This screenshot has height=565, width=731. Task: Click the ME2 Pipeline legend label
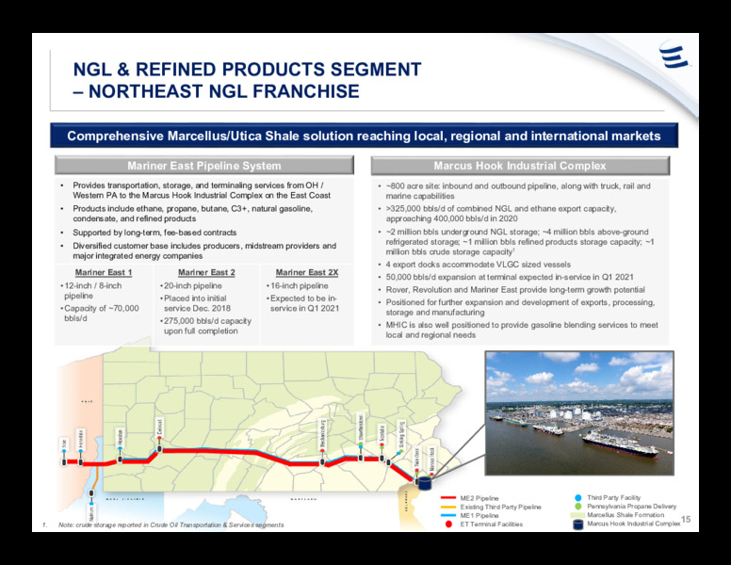tap(479, 498)
